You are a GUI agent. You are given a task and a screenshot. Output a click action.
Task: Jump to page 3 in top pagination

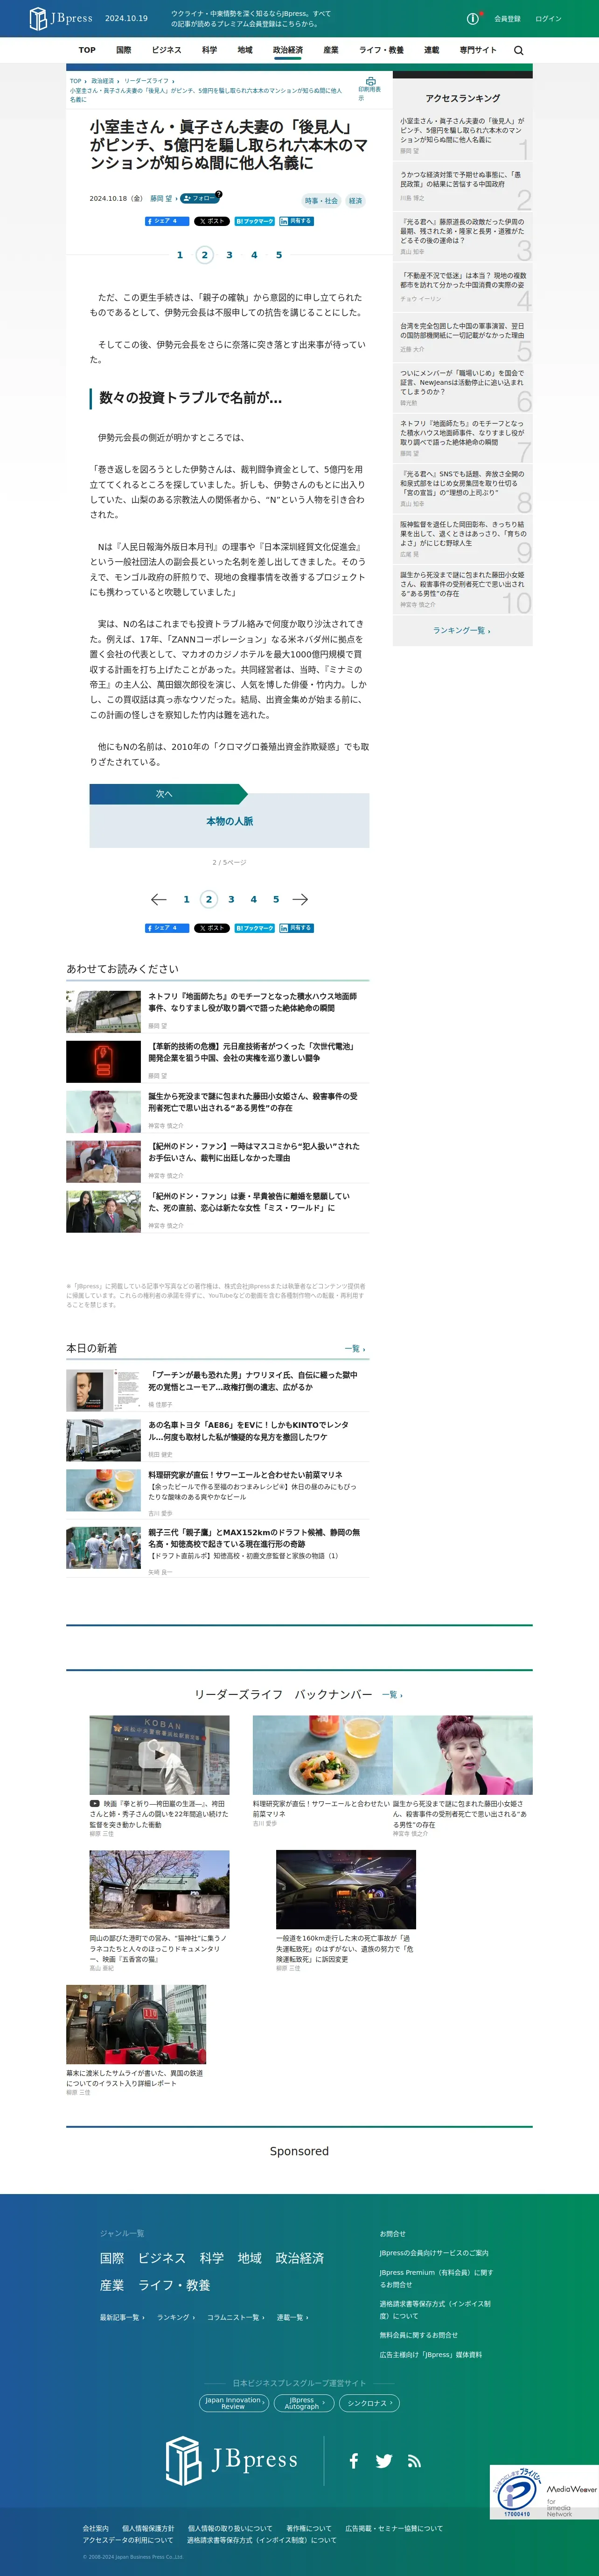click(230, 255)
